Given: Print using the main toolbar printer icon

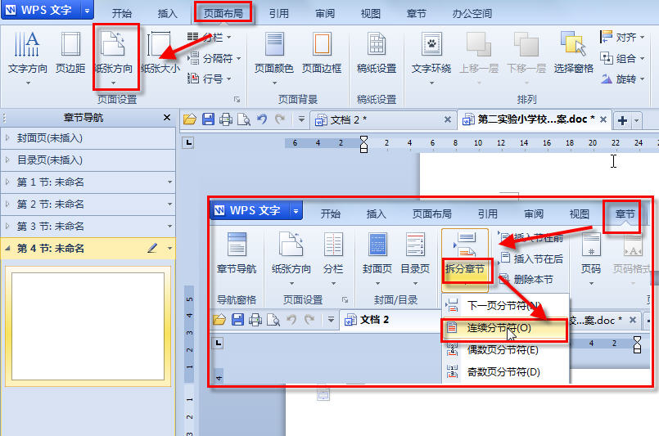Looking at the screenshot, I should click(226, 119).
